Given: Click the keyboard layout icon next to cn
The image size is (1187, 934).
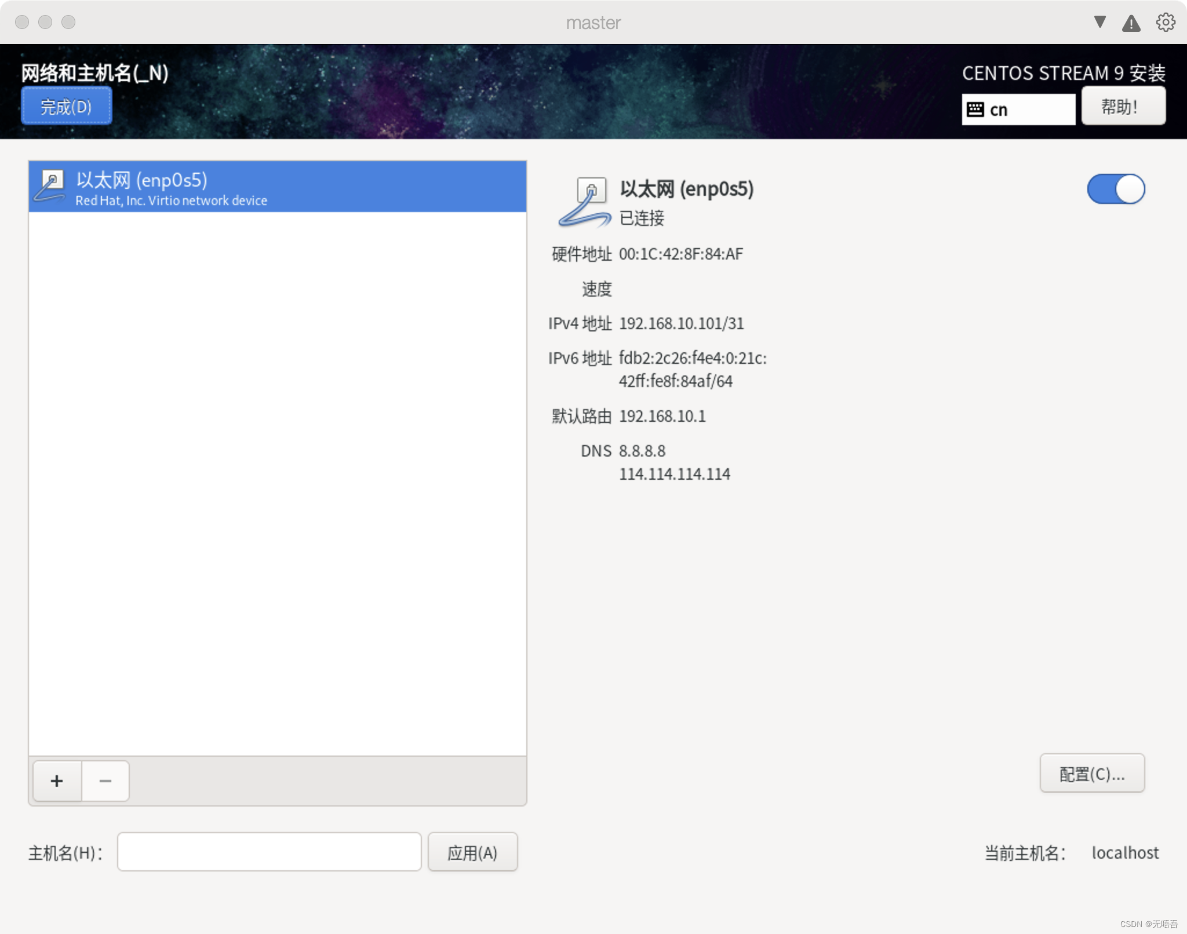Looking at the screenshot, I should tap(975, 110).
